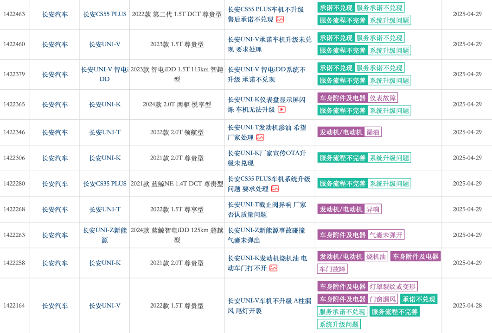492x333 pixels.
Task: Click 长安UNI-K model link in row 1422365
Action: pos(105,105)
